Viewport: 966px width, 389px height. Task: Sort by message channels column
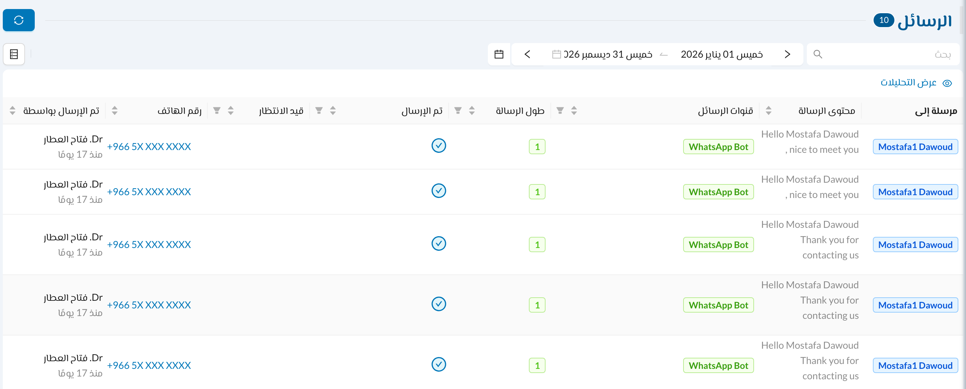tap(574, 110)
